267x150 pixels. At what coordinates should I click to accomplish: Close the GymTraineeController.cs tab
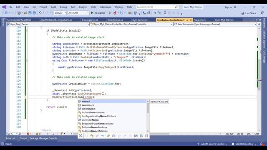click(x=191, y=20)
